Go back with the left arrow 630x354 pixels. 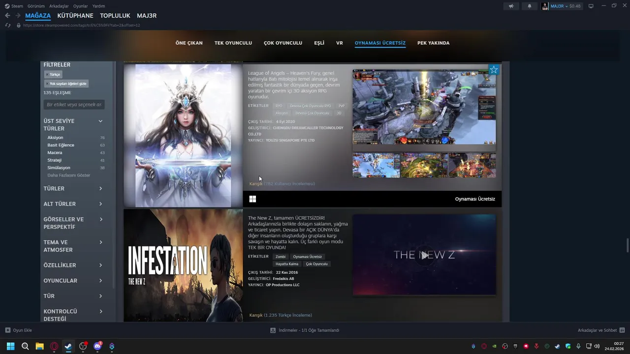tap(7, 16)
